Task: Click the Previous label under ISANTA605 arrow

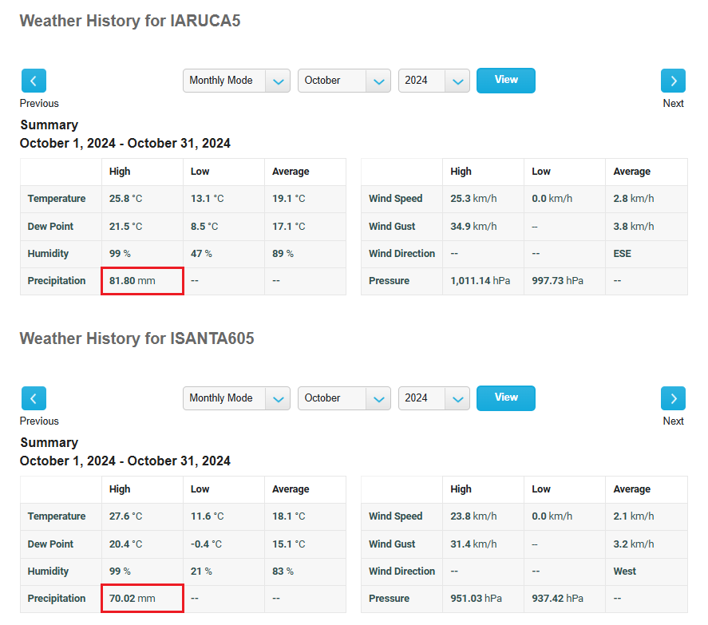Action: [39, 421]
